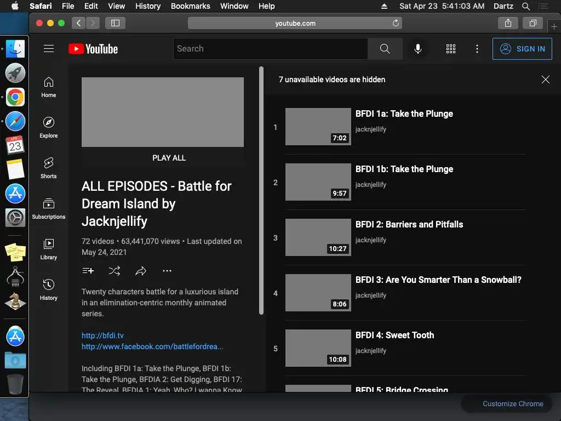Open video BFDI 4: Sweet Tooth
This screenshot has height=421, width=561.
[394, 335]
